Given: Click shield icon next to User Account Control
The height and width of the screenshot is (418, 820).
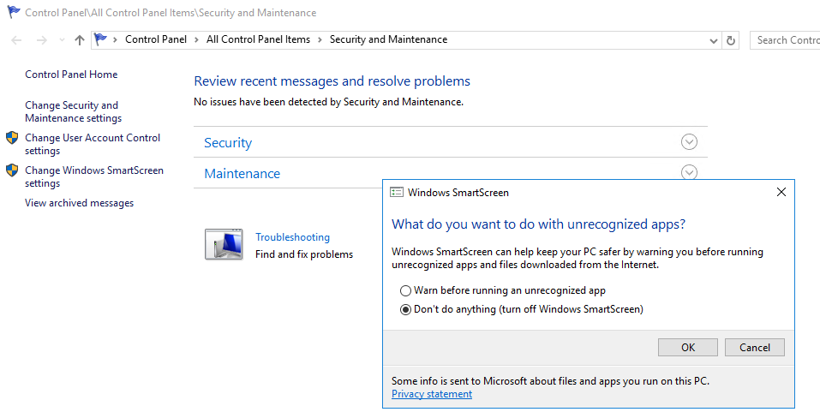Looking at the screenshot, I should 12,138.
